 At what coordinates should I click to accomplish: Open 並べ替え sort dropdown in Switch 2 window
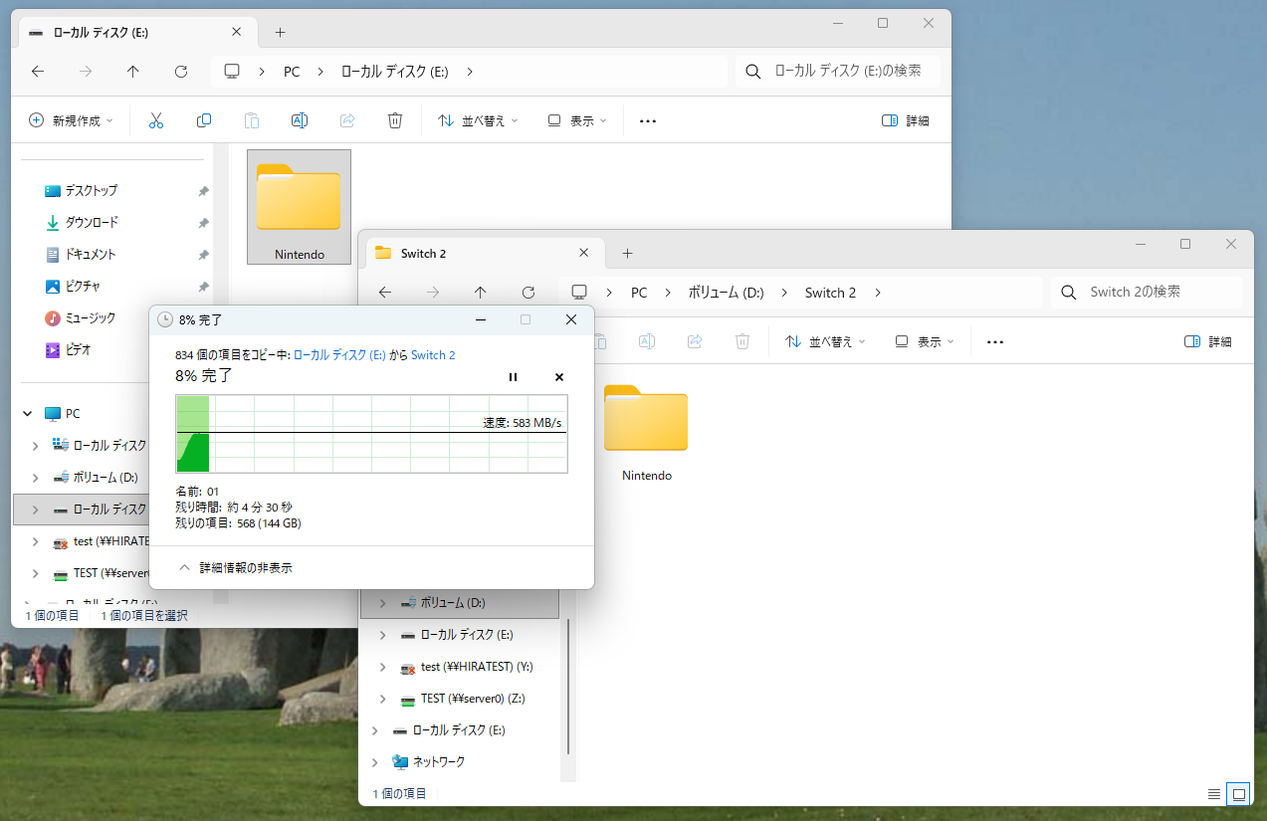click(x=825, y=341)
